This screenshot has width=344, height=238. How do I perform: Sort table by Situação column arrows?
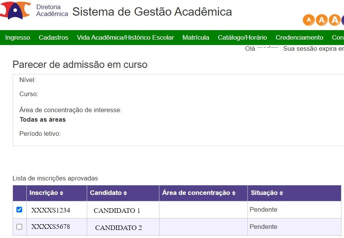(x=281, y=193)
